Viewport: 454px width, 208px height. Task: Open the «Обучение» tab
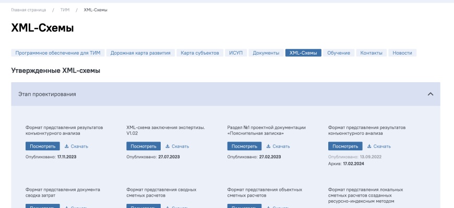pos(339,53)
